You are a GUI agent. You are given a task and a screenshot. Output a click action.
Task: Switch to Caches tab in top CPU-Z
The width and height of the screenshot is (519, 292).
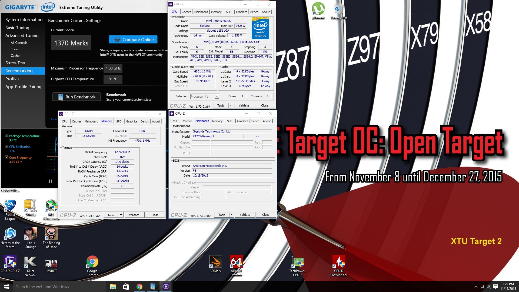pyautogui.click(x=186, y=12)
